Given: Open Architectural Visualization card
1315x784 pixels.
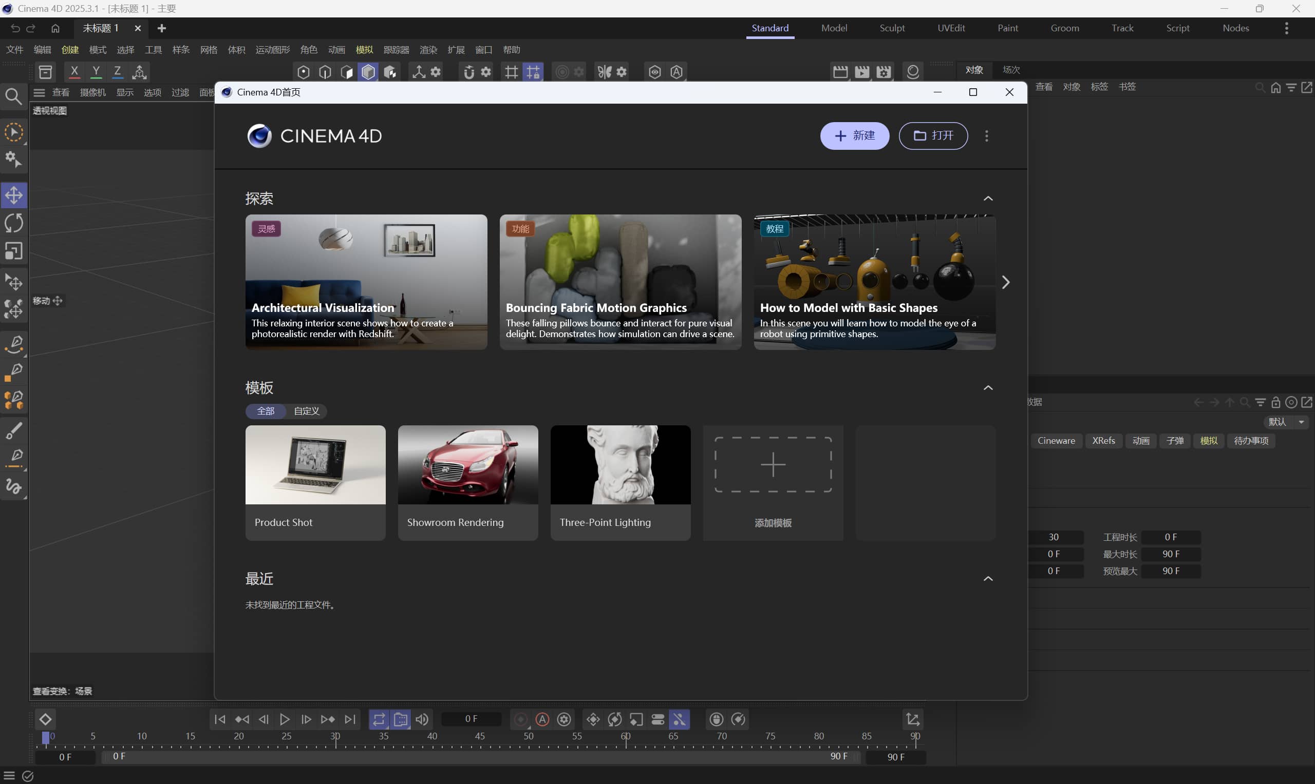Looking at the screenshot, I should tap(366, 282).
